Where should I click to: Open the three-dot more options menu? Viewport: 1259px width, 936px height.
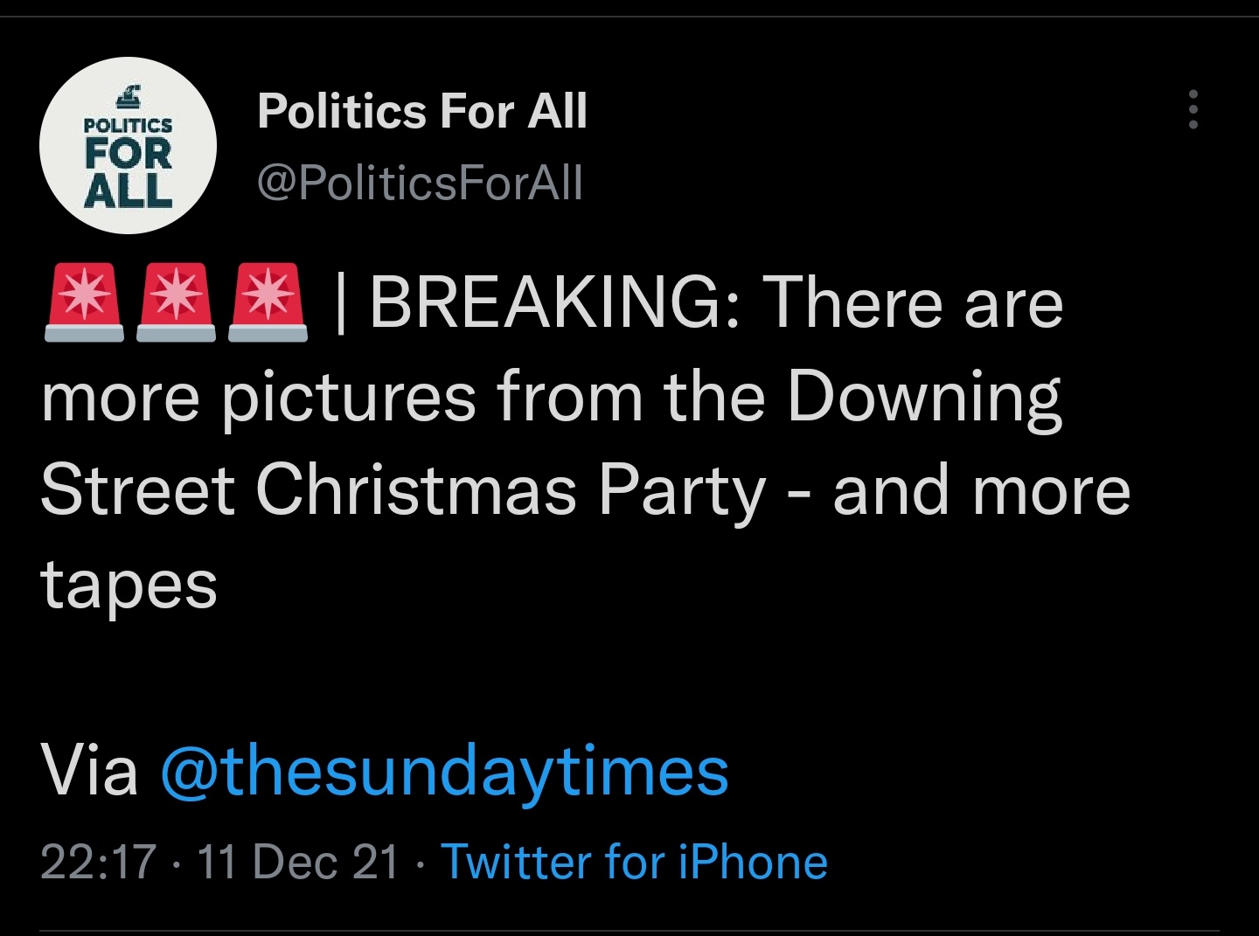[1193, 110]
